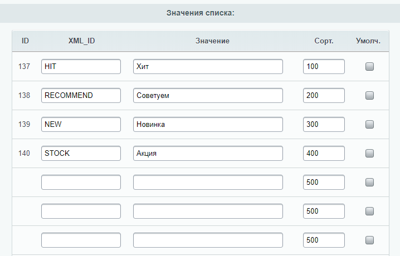
Task: Tick default checkbox in STOCK row
Action: point(369,154)
